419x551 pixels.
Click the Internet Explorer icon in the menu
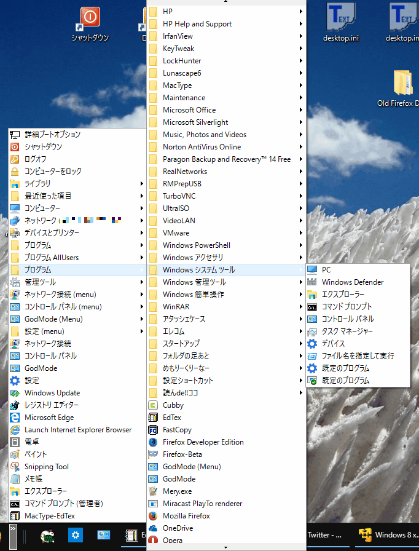tap(15, 430)
